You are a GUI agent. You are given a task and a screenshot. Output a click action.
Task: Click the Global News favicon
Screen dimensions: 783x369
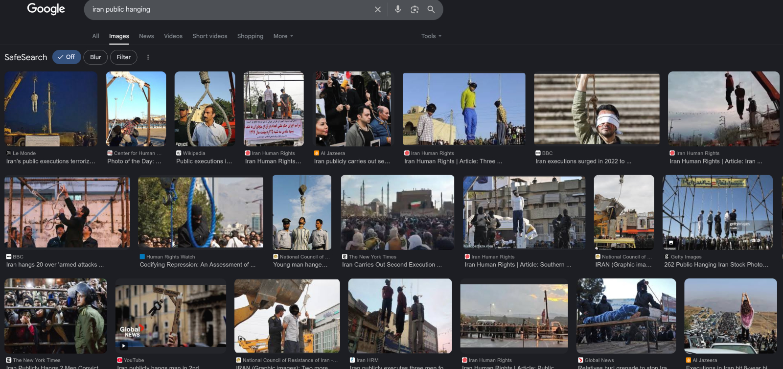pos(580,360)
